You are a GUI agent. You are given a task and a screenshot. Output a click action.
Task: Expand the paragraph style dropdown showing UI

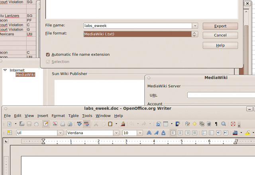[60, 133]
